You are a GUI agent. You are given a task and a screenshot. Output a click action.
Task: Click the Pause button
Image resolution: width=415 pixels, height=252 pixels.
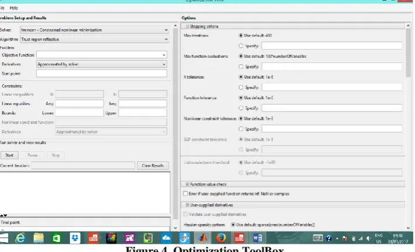coord(33,155)
